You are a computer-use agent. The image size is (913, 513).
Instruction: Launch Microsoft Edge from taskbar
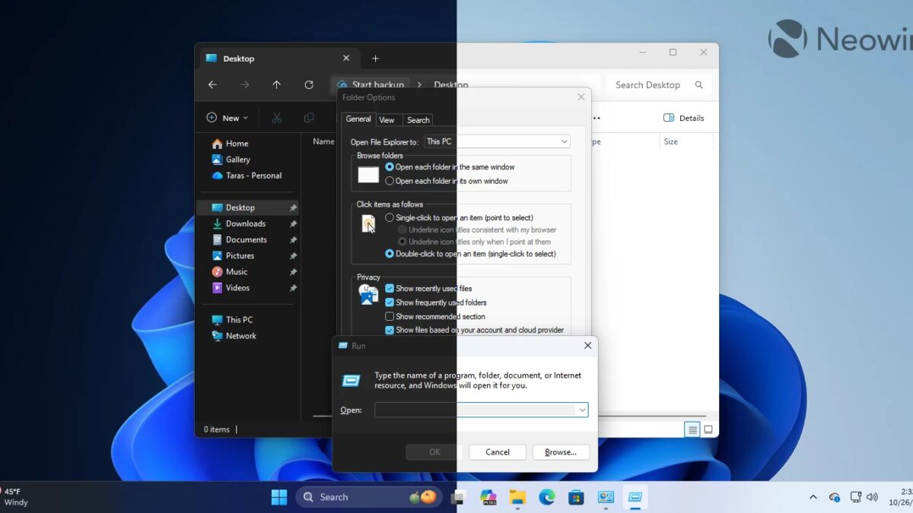[x=547, y=497]
